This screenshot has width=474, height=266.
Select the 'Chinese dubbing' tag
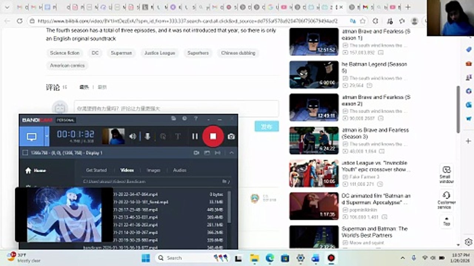[238, 53]
